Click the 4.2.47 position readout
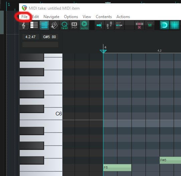Screen dimensions: 181x176 (30, 37)
